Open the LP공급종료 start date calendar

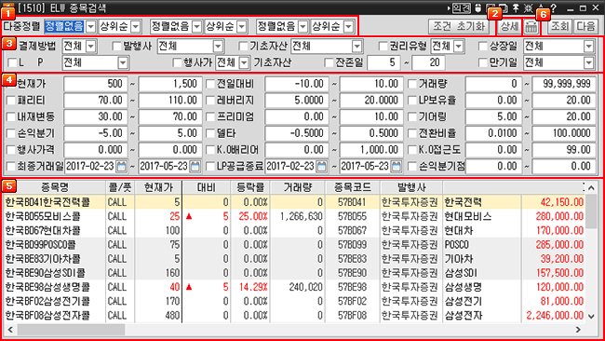[321, 167]
